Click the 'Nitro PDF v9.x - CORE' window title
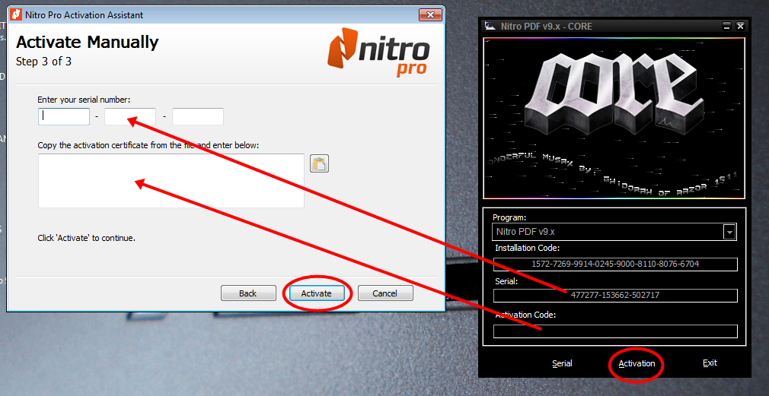The width and height of the screenshot is (769, 396). 547,27
